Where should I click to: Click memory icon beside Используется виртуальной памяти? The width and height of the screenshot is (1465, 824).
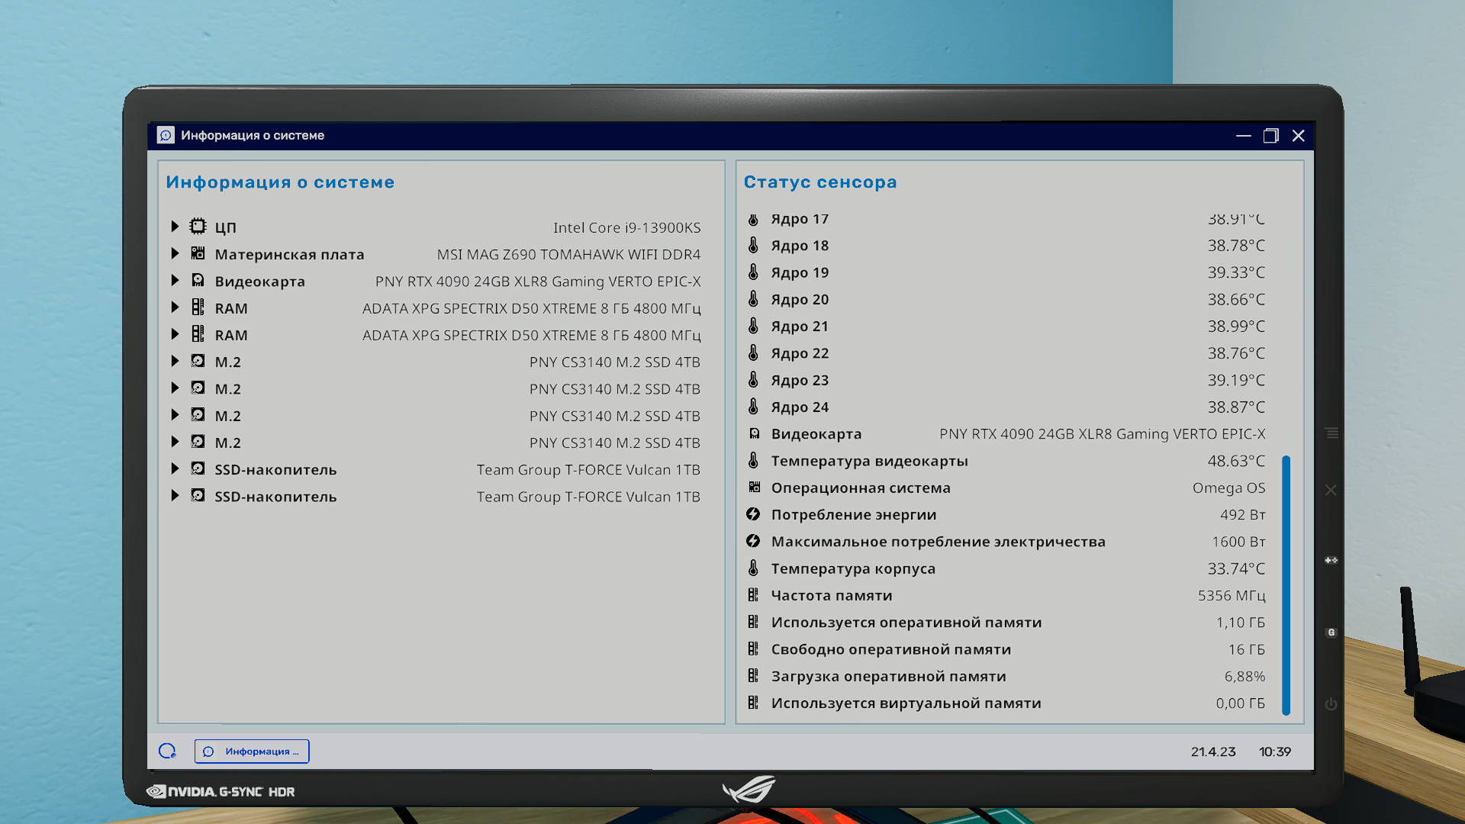(x=753, y=703)
